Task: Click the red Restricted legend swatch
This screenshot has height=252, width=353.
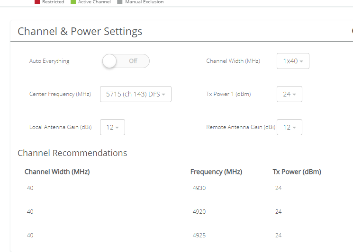Action: [37, 2]
